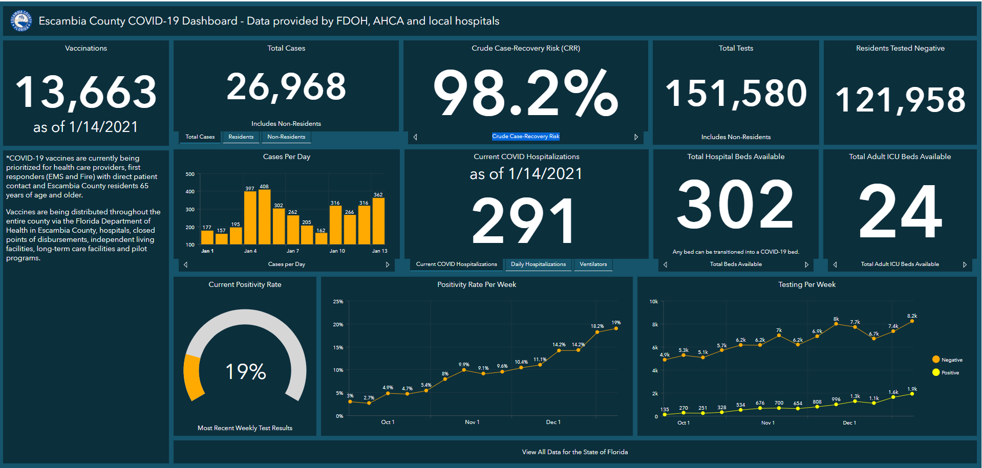
Task: Click the right arrow on the Total Beds Available carousel
Action: 807,264
